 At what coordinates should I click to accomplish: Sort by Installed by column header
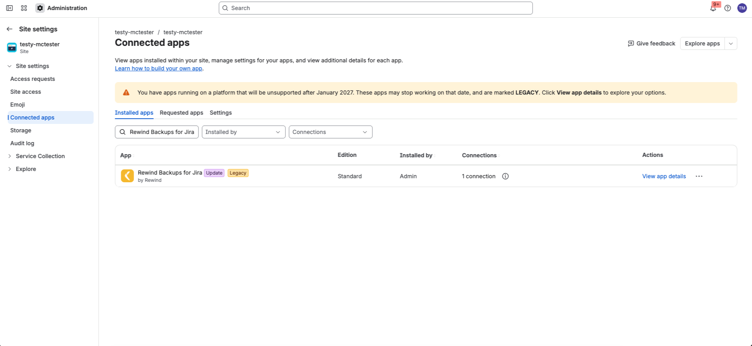[416, 155]
